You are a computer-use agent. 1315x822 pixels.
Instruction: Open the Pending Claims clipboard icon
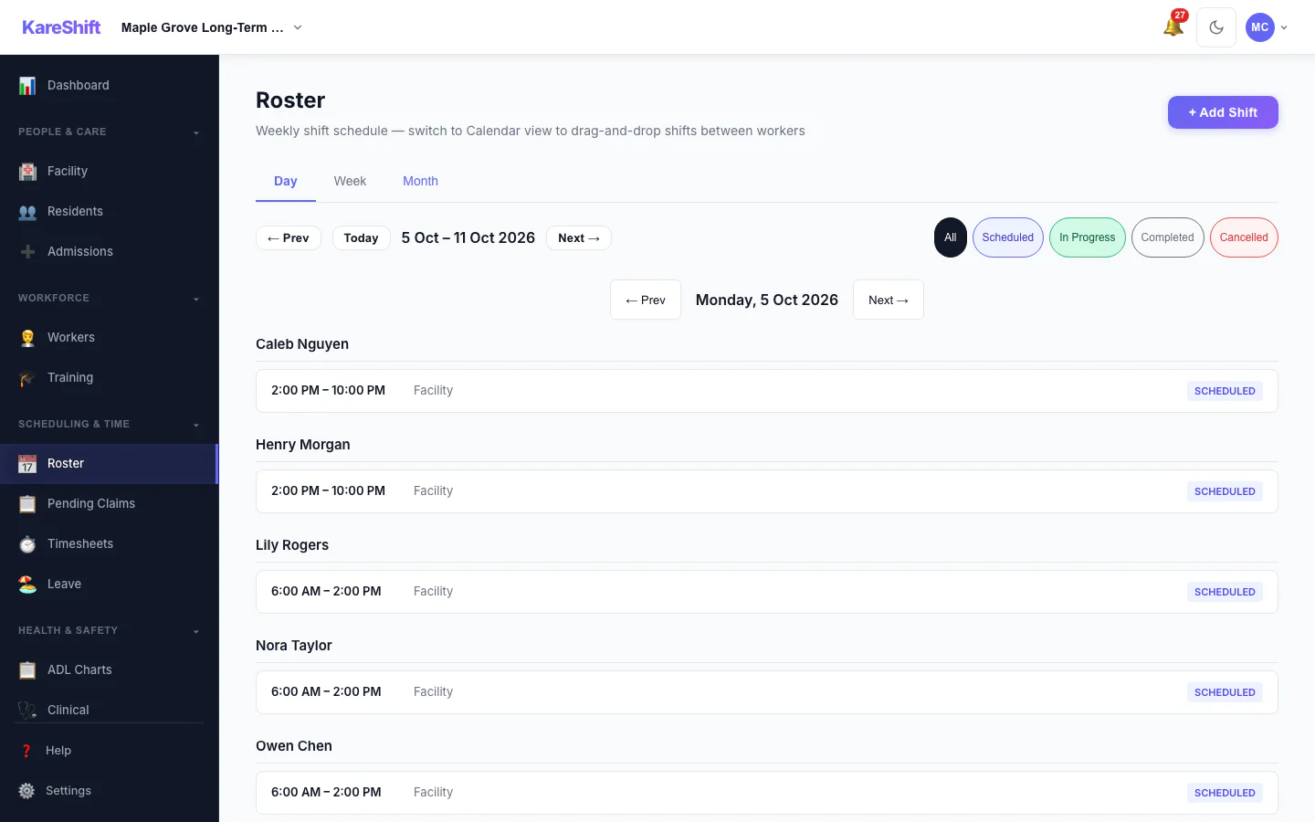27,503
